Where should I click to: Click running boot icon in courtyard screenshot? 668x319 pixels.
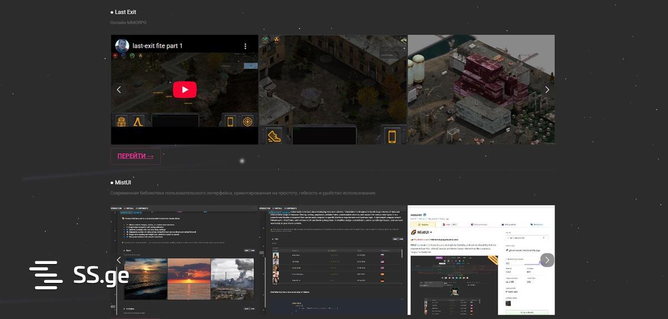point(273,136)
